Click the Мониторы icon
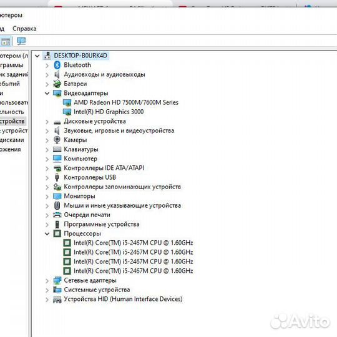Viewport: 337px width, 337px height. click(57, 196)
